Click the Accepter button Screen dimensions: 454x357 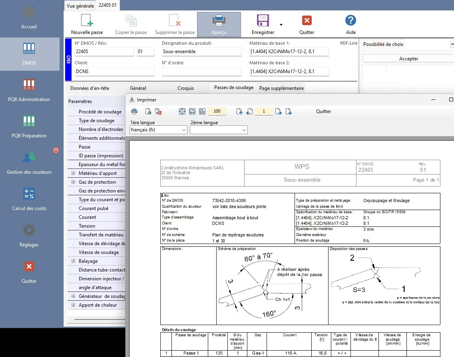tap(408, 58)
